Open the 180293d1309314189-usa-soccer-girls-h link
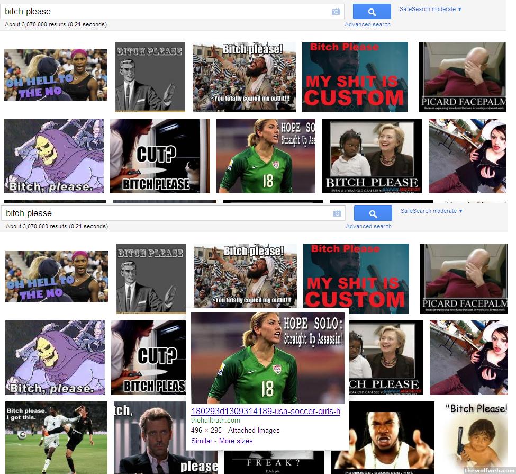The width and height of the screenshot is (516, 474). coord(265,412)
